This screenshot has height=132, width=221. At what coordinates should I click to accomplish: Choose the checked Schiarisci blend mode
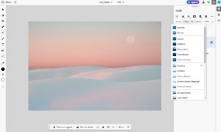(188, 66)
